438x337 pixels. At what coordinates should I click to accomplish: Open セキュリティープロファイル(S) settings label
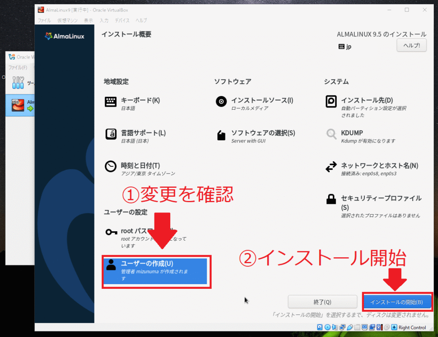381,203
